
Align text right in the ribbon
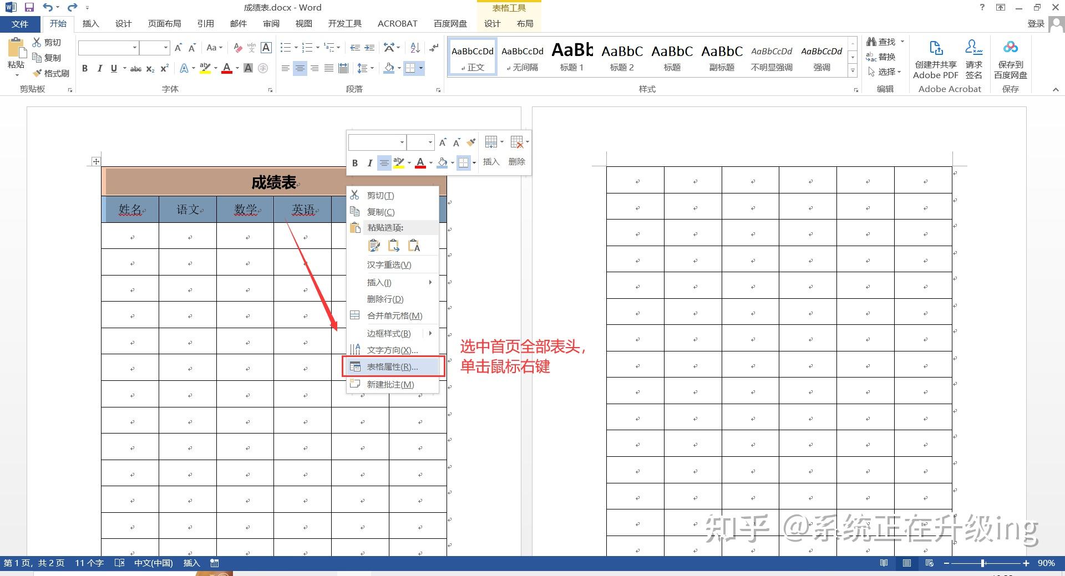point(315,68)
